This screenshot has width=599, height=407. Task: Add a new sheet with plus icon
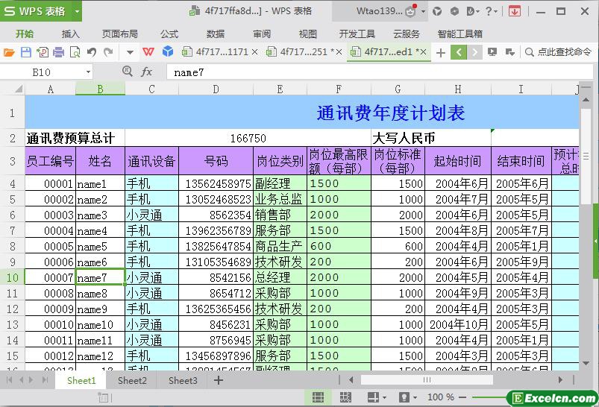pos(219,380)
